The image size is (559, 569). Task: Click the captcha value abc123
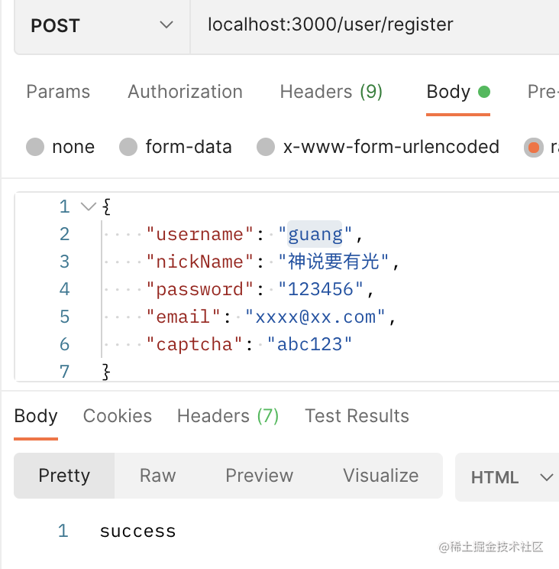(309, 344)
